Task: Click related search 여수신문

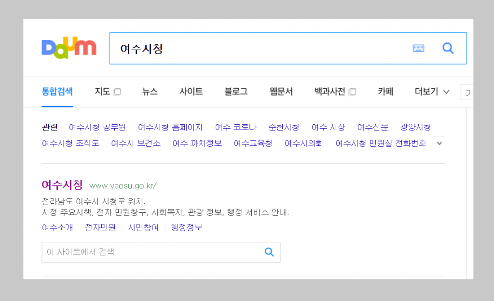Action: [x=373, y=127]
